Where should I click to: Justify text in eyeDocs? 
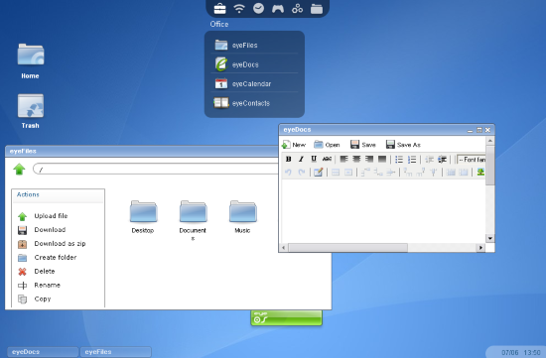[382, 159]
